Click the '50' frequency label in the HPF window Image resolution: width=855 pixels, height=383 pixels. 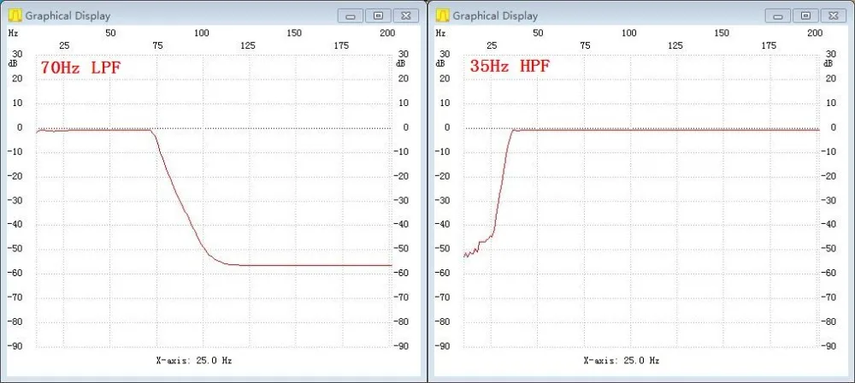click(538, 33)
